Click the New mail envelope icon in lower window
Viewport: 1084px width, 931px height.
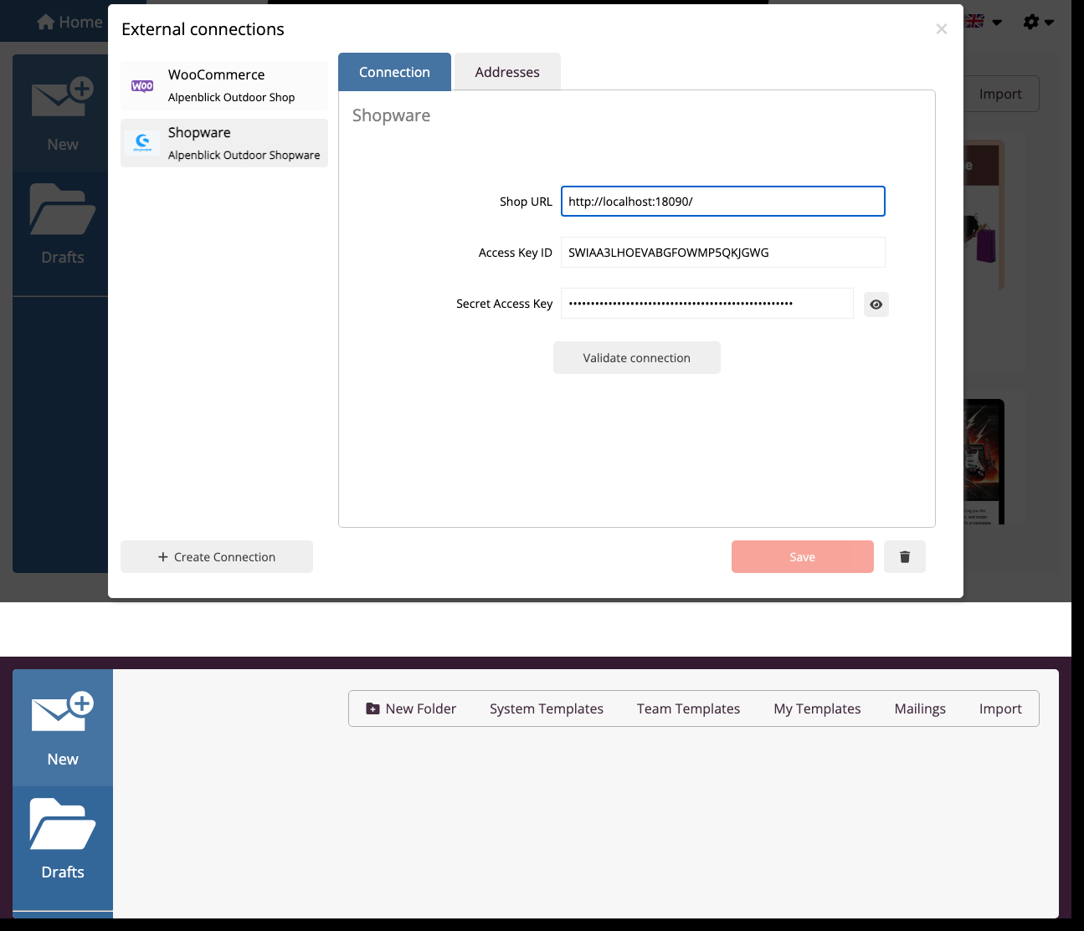[x=63, y=713]
